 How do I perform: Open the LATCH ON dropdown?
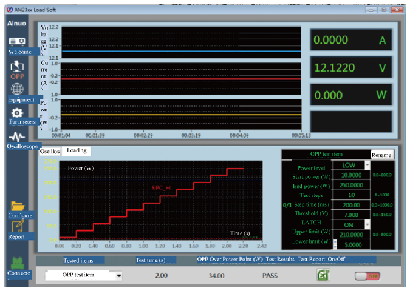(367, 225)
